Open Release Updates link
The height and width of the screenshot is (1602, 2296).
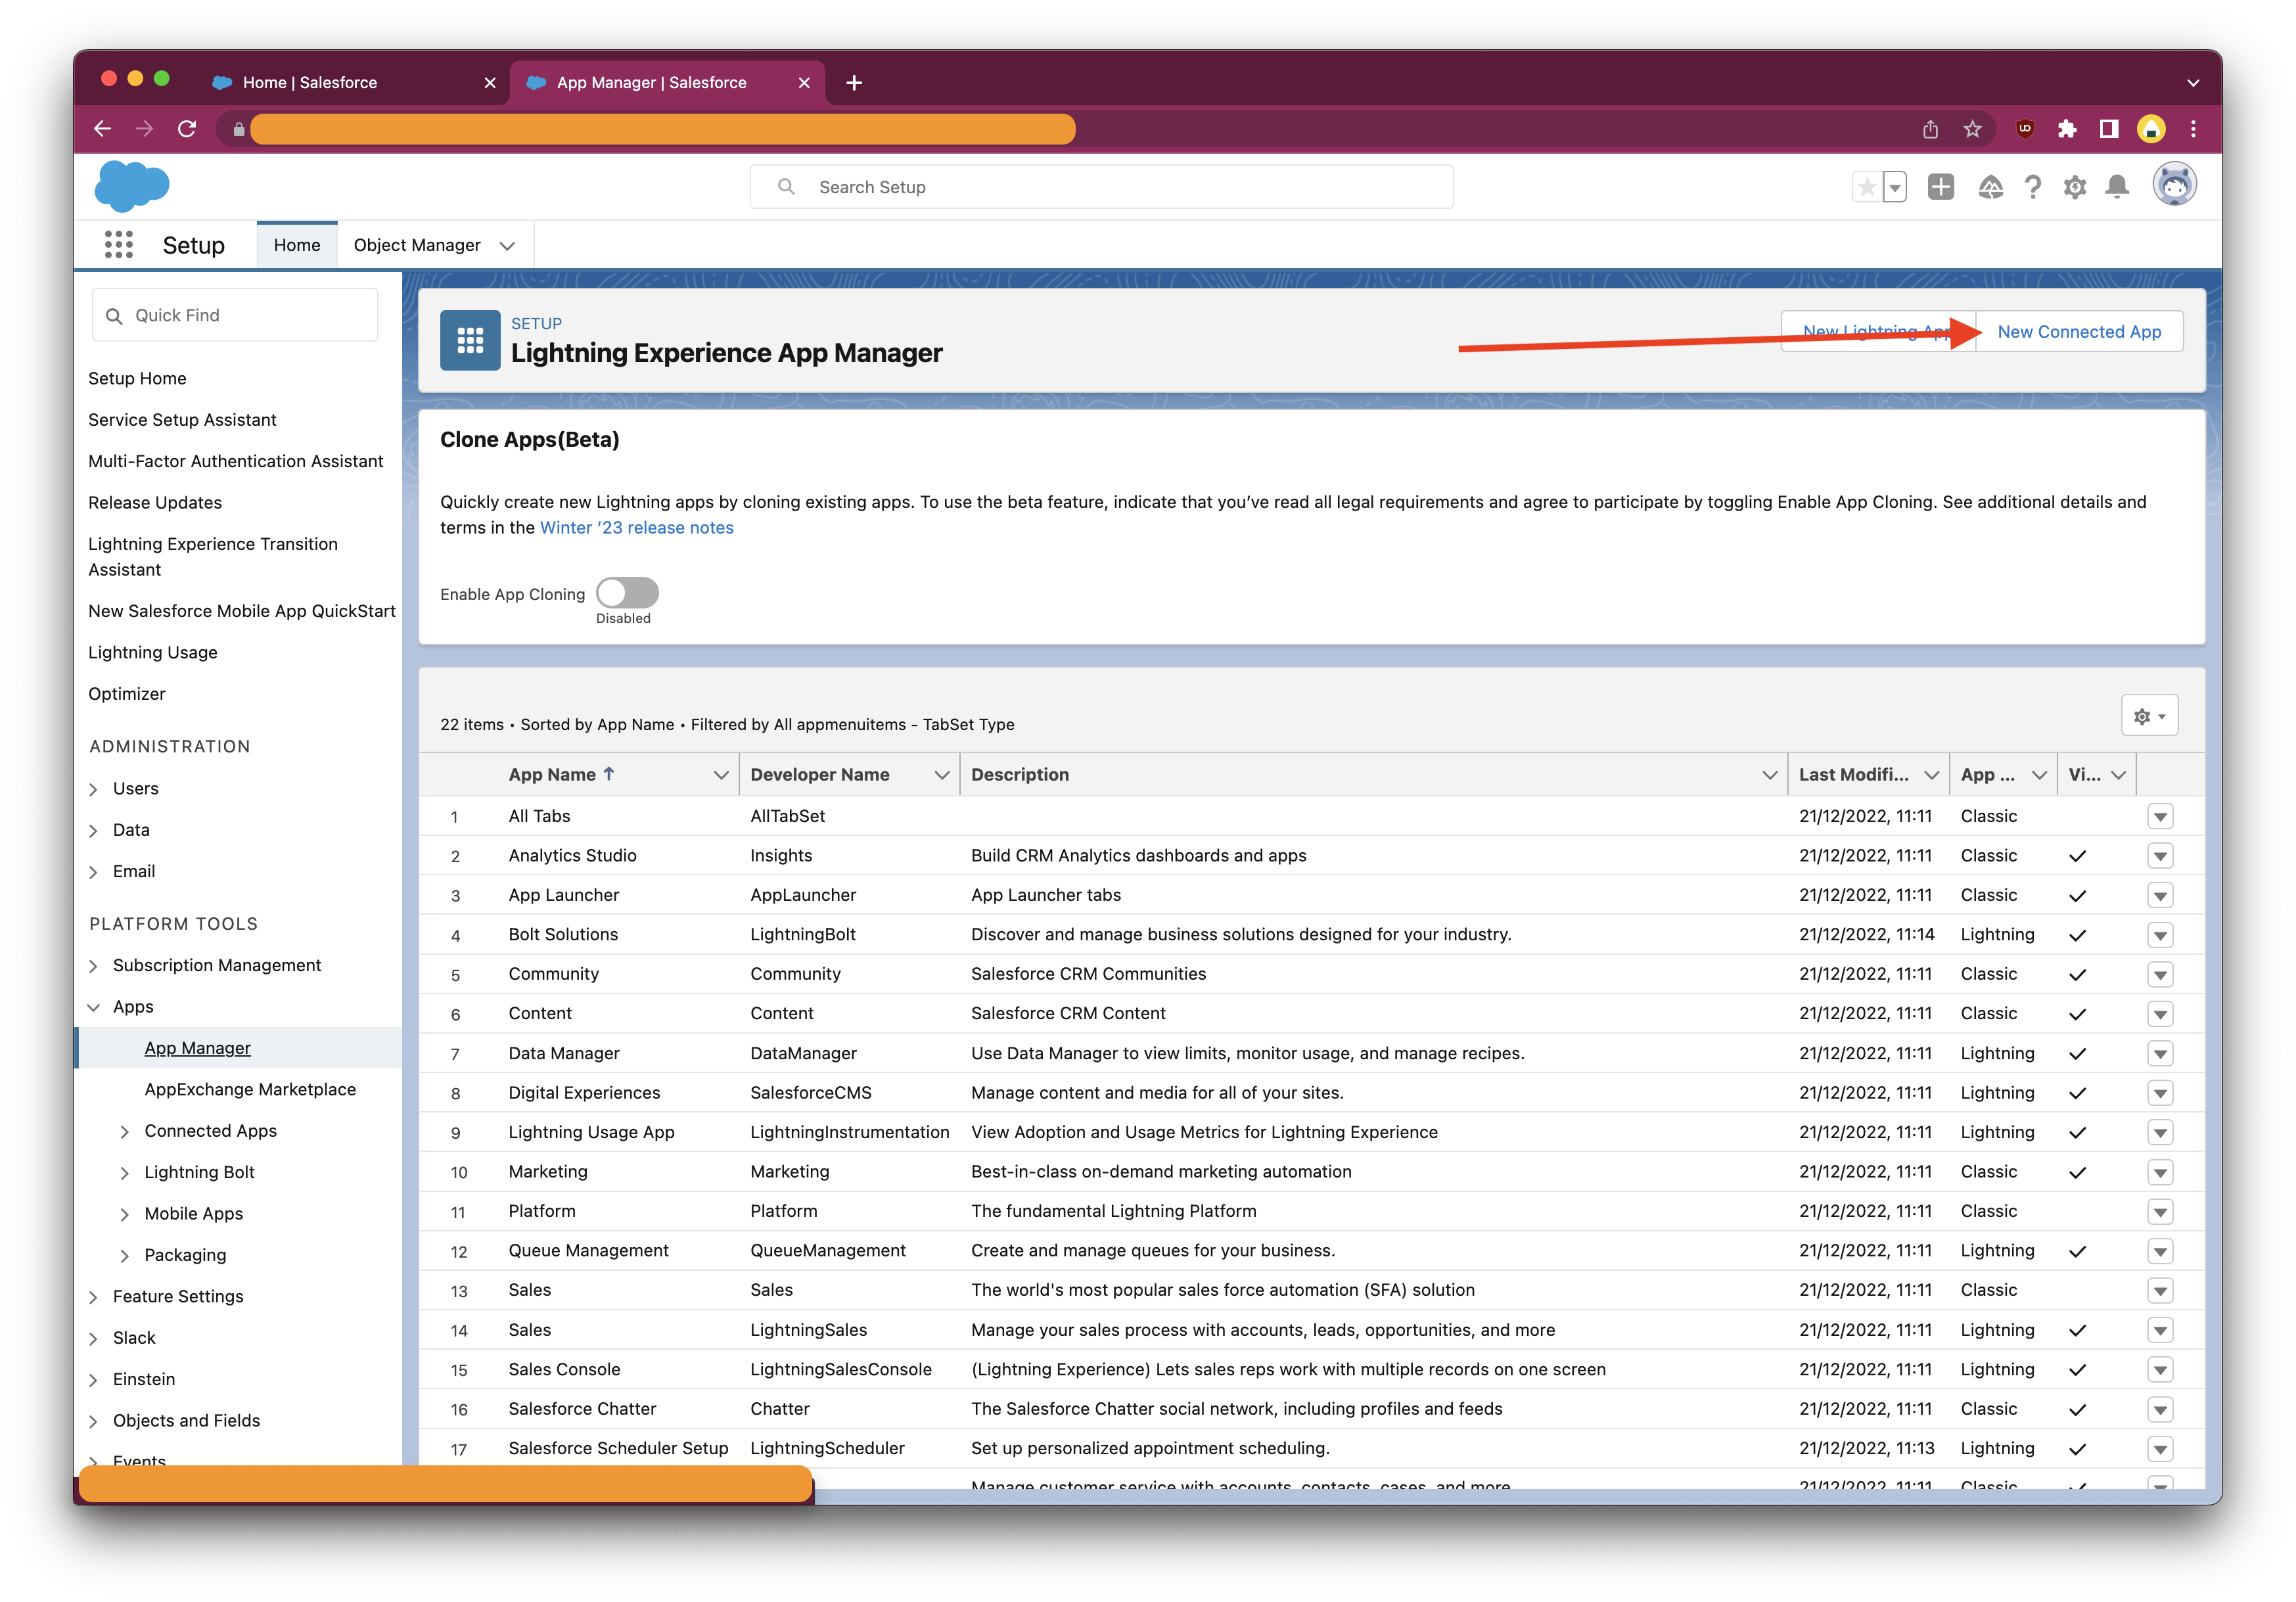(155, 502)
